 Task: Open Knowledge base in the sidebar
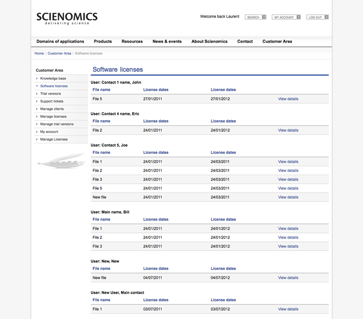pos(53,79)
